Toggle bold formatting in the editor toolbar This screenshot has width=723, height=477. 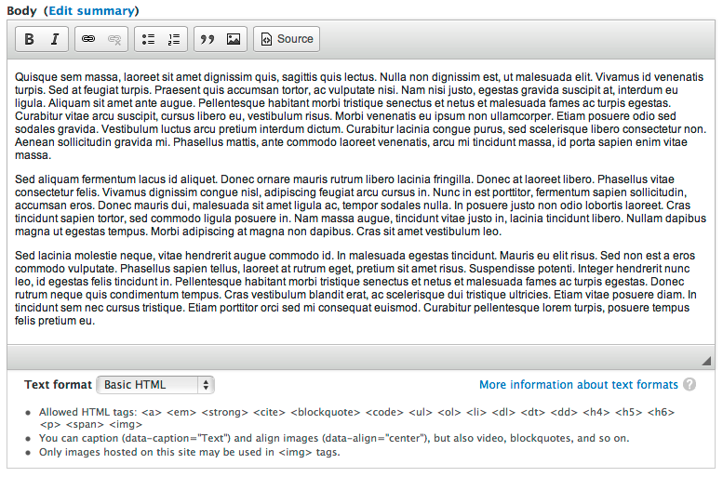(x=30, y=39)
